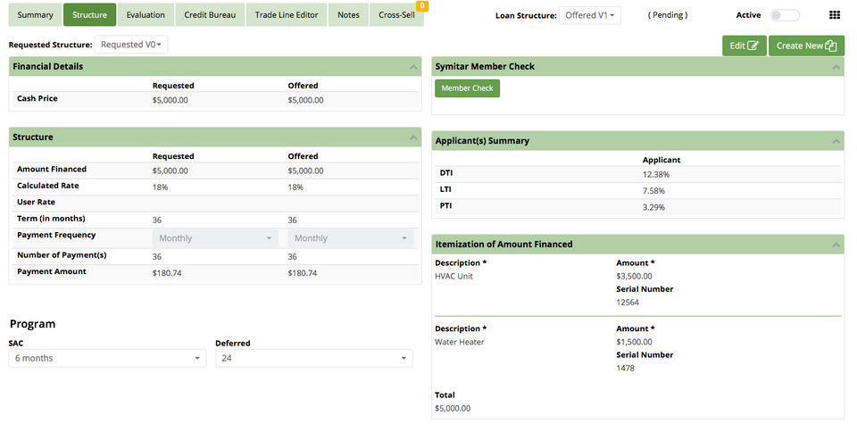Toggle the Active switch

785,15
